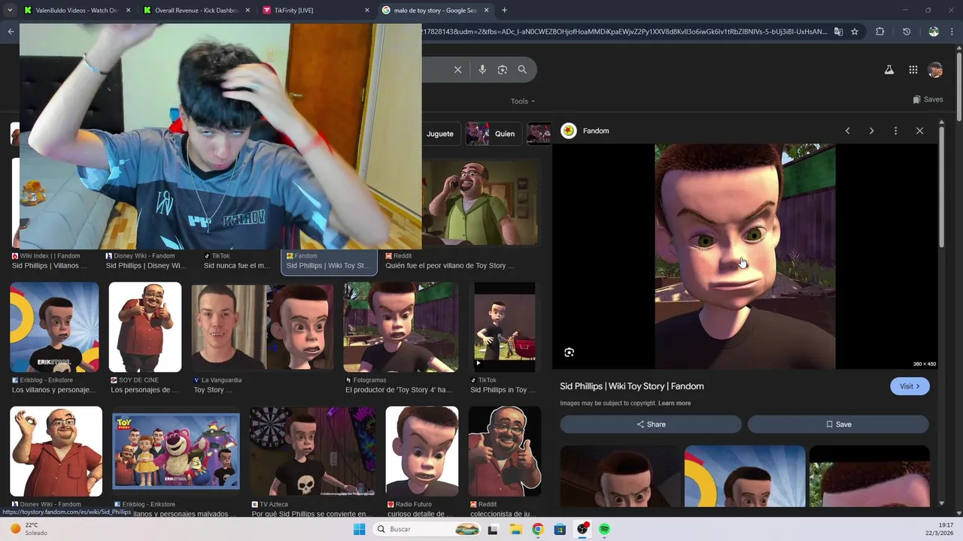Viewport: 963px width, 541px height.
Task: Click 'Sid Phillips | Disney Wi...' result text
Action: coord(146,265)
